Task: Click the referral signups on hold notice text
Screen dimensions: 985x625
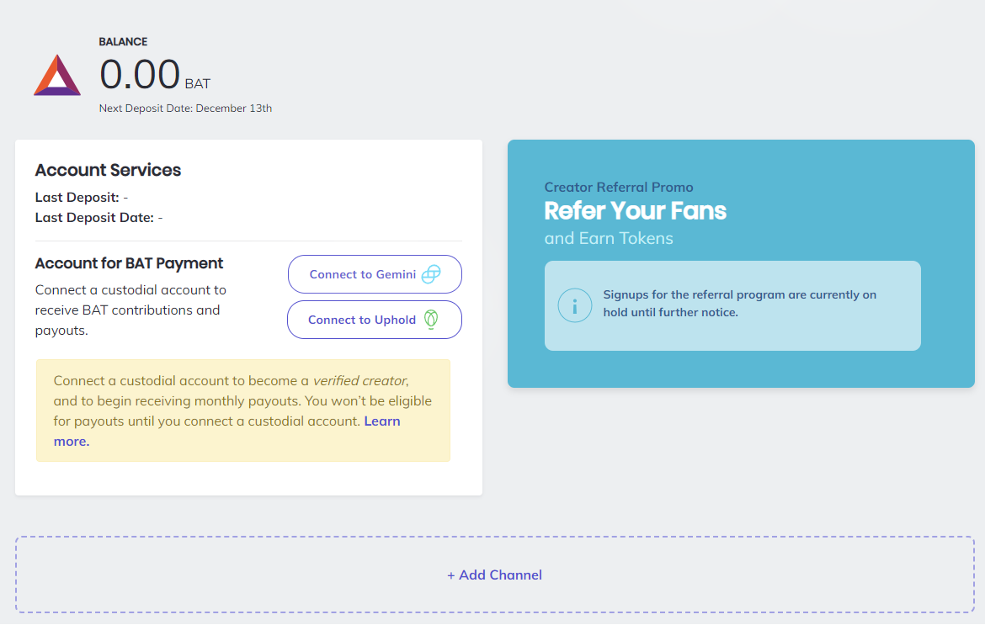Action: pyautogui.click(x=739, y=303)
